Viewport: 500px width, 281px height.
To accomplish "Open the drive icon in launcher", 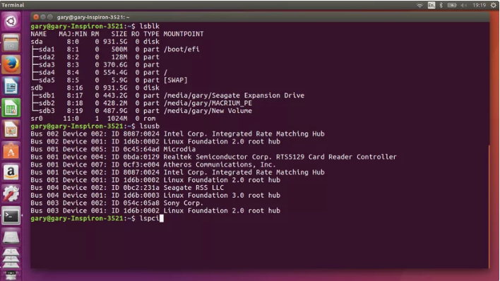I will tap(11, 238).
